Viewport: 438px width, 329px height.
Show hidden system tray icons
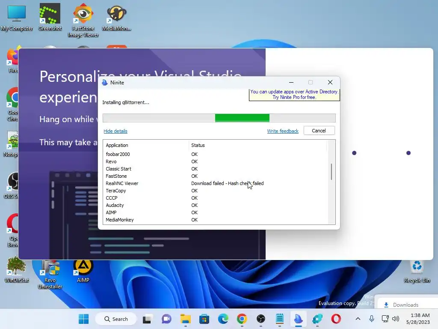pyautogui.click(x=358, y=319)
